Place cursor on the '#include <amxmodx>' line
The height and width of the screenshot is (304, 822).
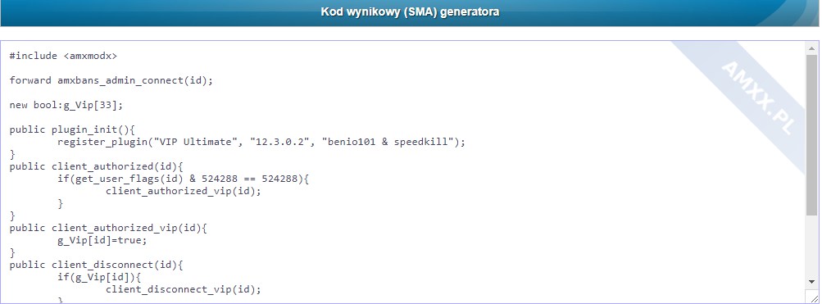(x=63, y=56)
